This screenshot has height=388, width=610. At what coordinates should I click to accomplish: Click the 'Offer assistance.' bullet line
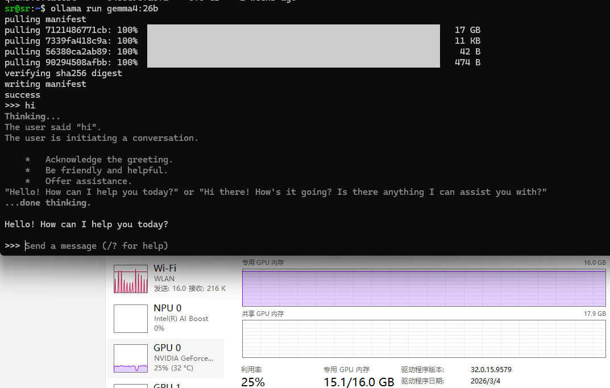tap(88, 181)
